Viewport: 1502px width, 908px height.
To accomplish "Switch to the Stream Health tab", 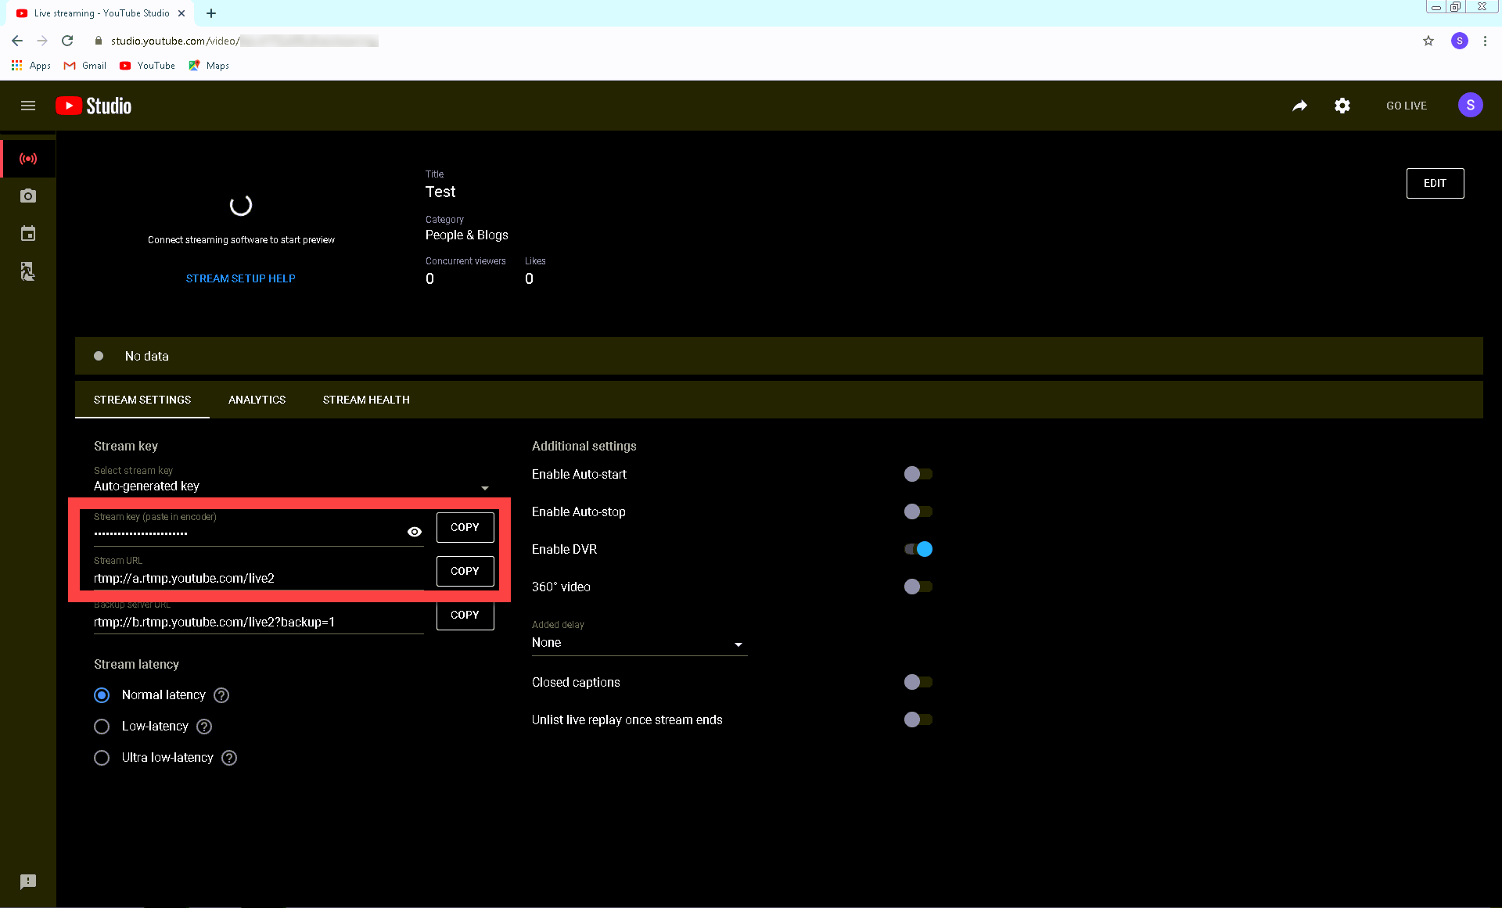I will point(366,400).
